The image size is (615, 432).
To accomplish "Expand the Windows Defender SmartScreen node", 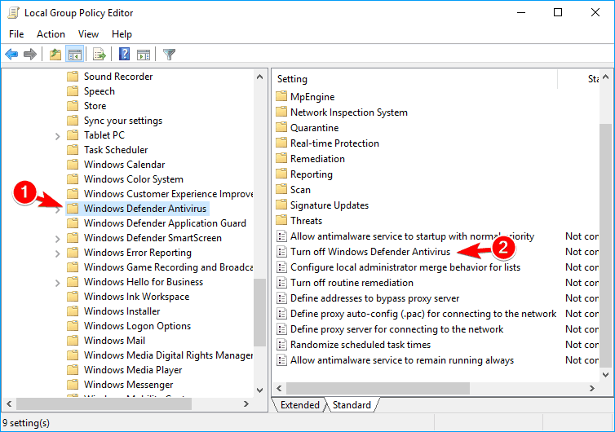I will point(58,239).
